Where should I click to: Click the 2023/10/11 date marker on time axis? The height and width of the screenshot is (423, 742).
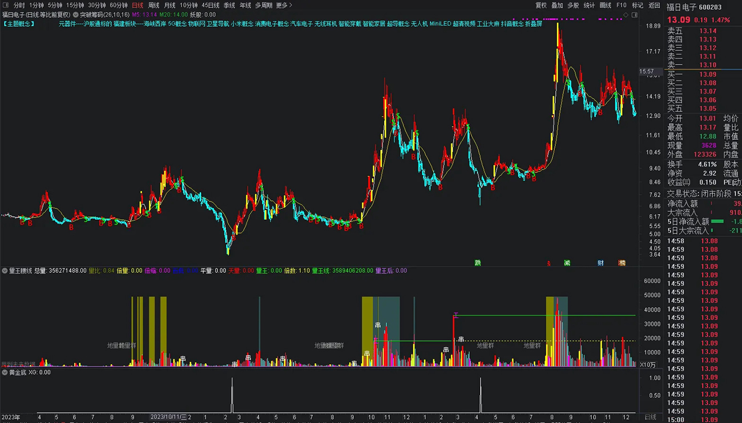coord(169,417)
